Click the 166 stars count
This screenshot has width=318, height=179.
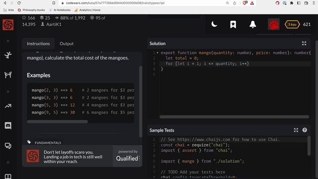pos(29,18)
